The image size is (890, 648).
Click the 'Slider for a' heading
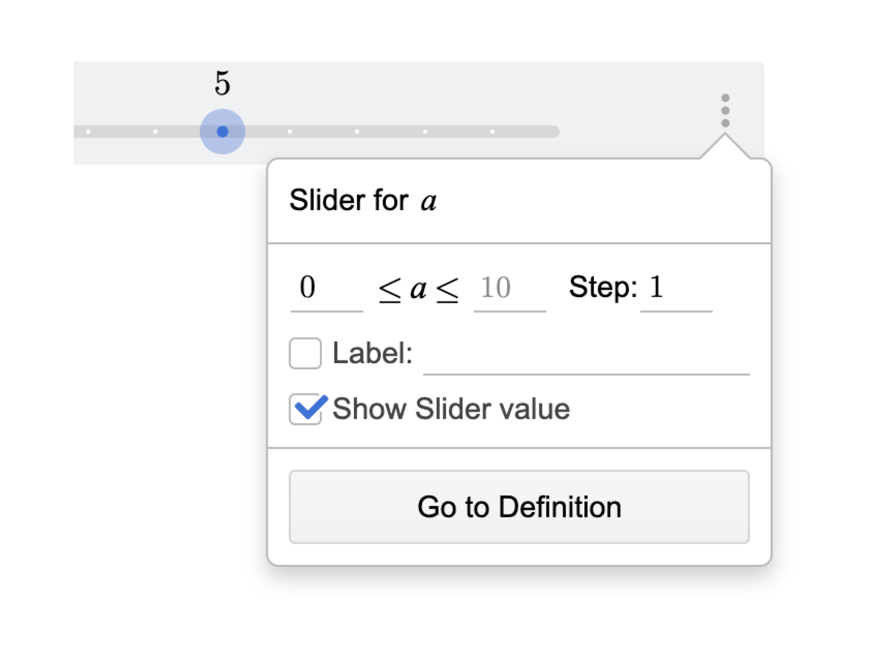click(x=363, y=200)
